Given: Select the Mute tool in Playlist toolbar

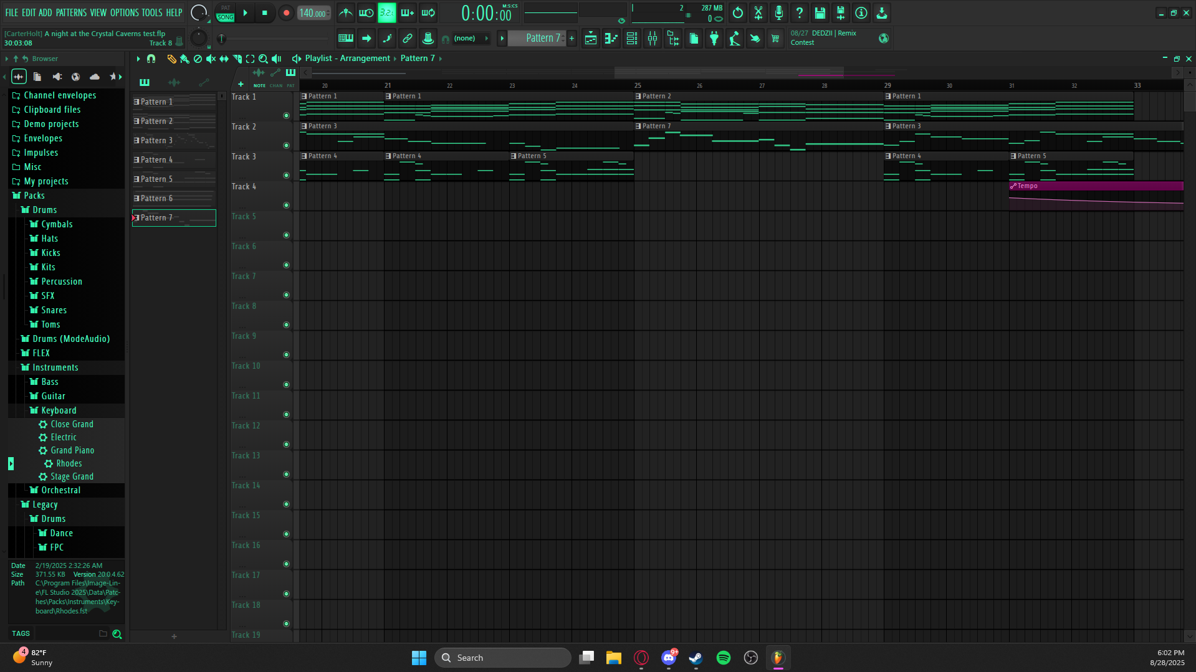Looking at the screenshot, I should point(211,59).
